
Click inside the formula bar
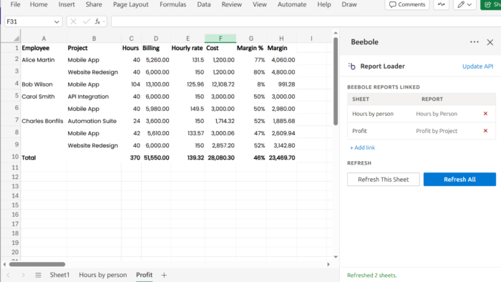pyautogui.click(x=306, y=21)
